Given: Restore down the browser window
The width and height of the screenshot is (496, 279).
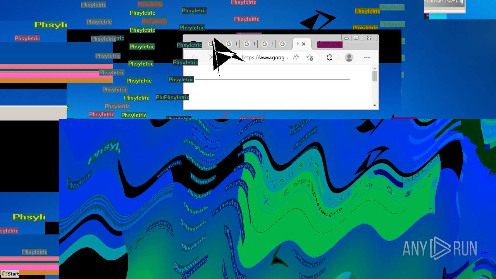Looking at the screenshot, I should [x=356, y=38].
